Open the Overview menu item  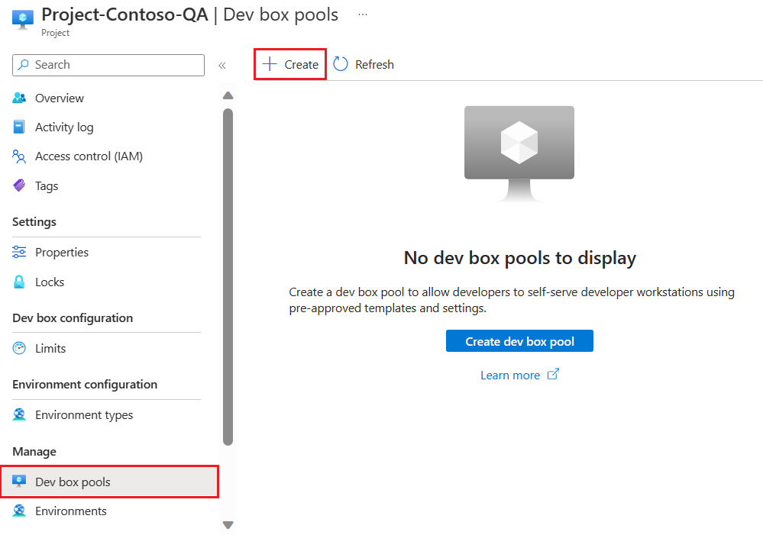tap(60, 98)
